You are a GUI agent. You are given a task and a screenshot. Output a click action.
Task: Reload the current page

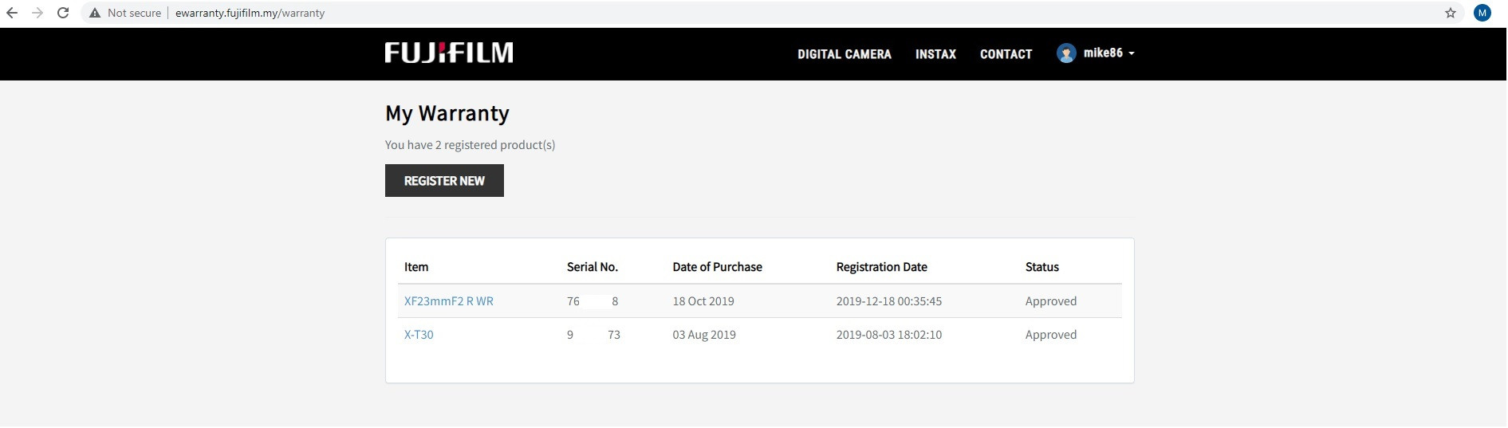(63, 13)
